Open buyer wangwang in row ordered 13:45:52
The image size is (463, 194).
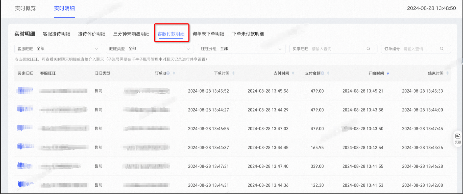click(25, 90)
